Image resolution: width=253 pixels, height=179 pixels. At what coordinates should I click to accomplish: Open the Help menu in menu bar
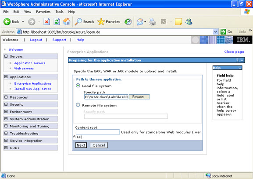(71, 11)
